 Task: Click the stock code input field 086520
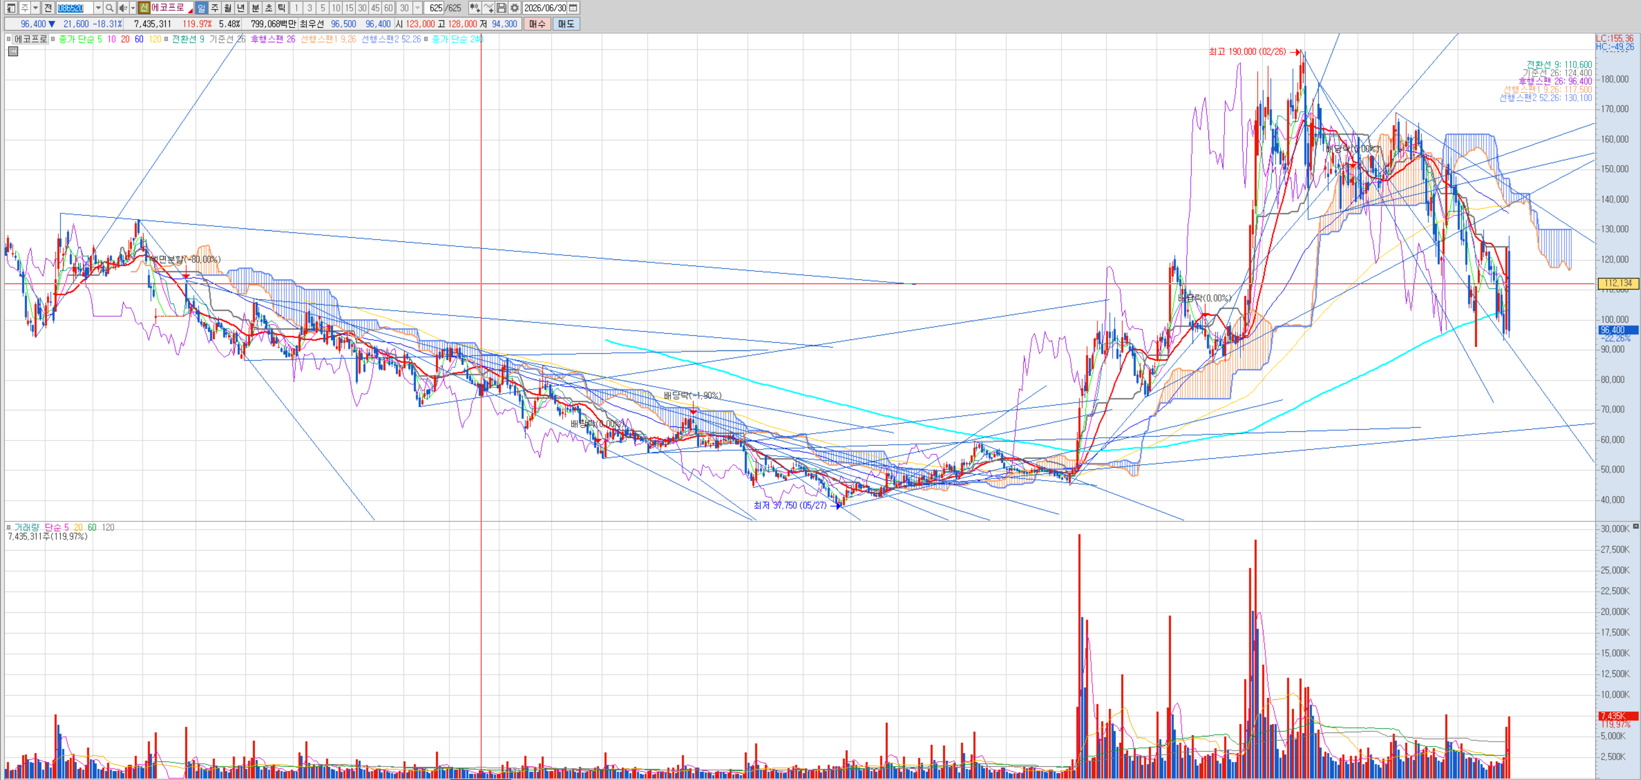[x=75, y=8]
